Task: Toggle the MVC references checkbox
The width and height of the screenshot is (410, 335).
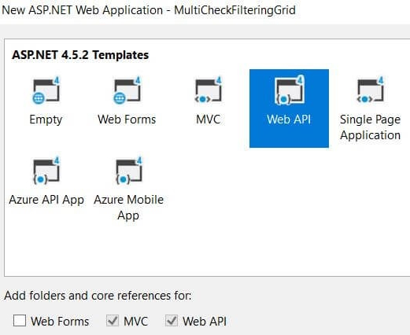Action: 113,320
